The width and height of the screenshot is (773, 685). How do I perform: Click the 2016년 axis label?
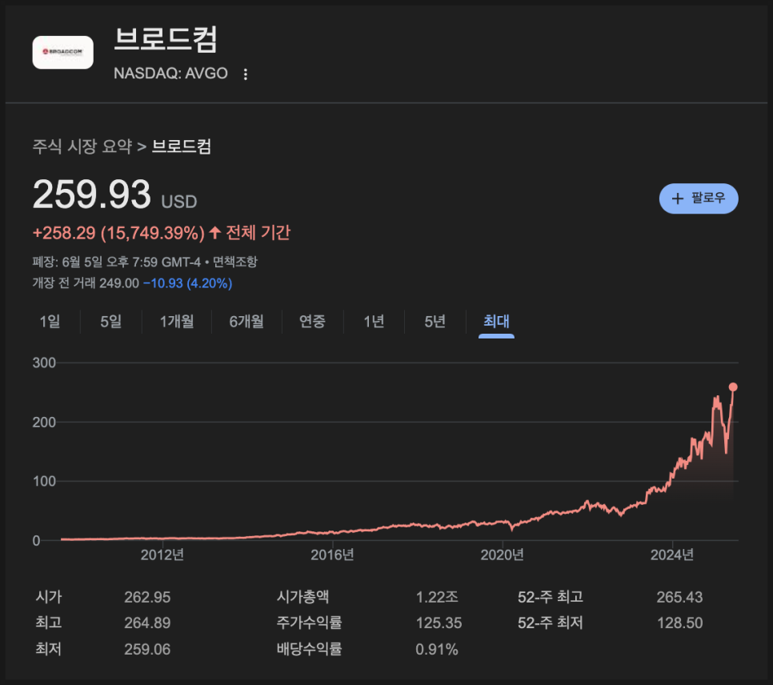332,555
